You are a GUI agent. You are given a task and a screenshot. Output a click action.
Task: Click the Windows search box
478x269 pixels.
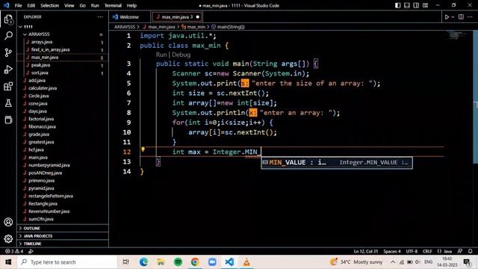point(67,262)
